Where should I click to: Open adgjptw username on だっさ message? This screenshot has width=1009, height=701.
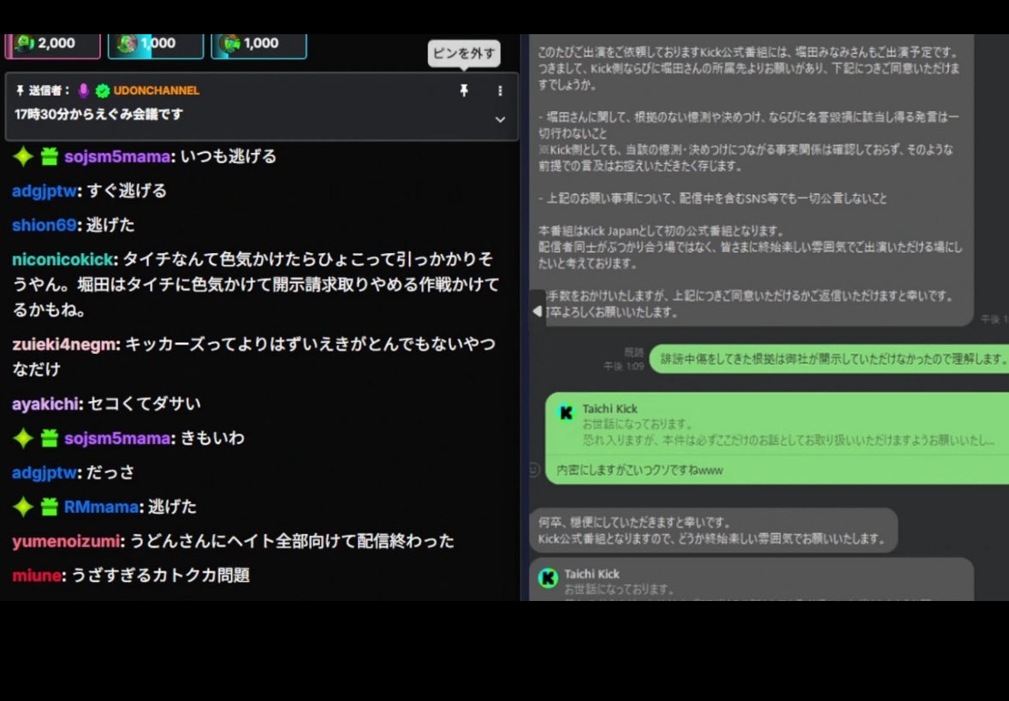tap(44, 473)
